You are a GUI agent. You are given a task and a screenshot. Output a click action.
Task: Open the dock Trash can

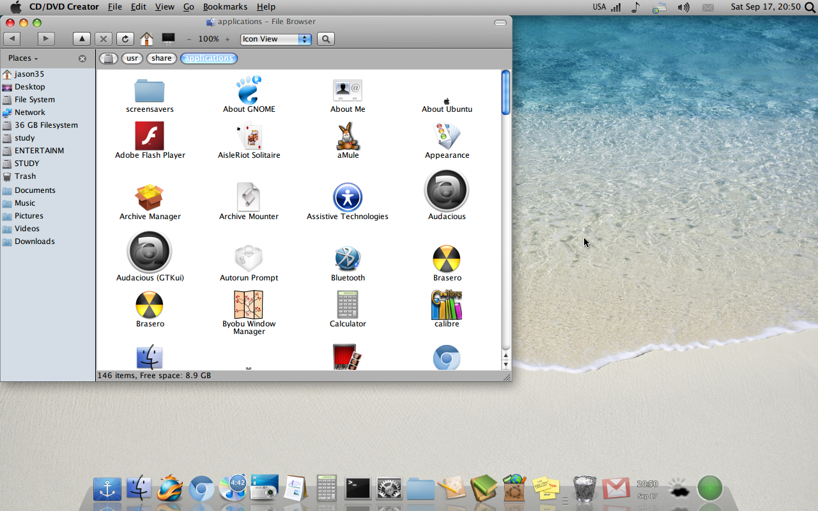pos(584,489)
